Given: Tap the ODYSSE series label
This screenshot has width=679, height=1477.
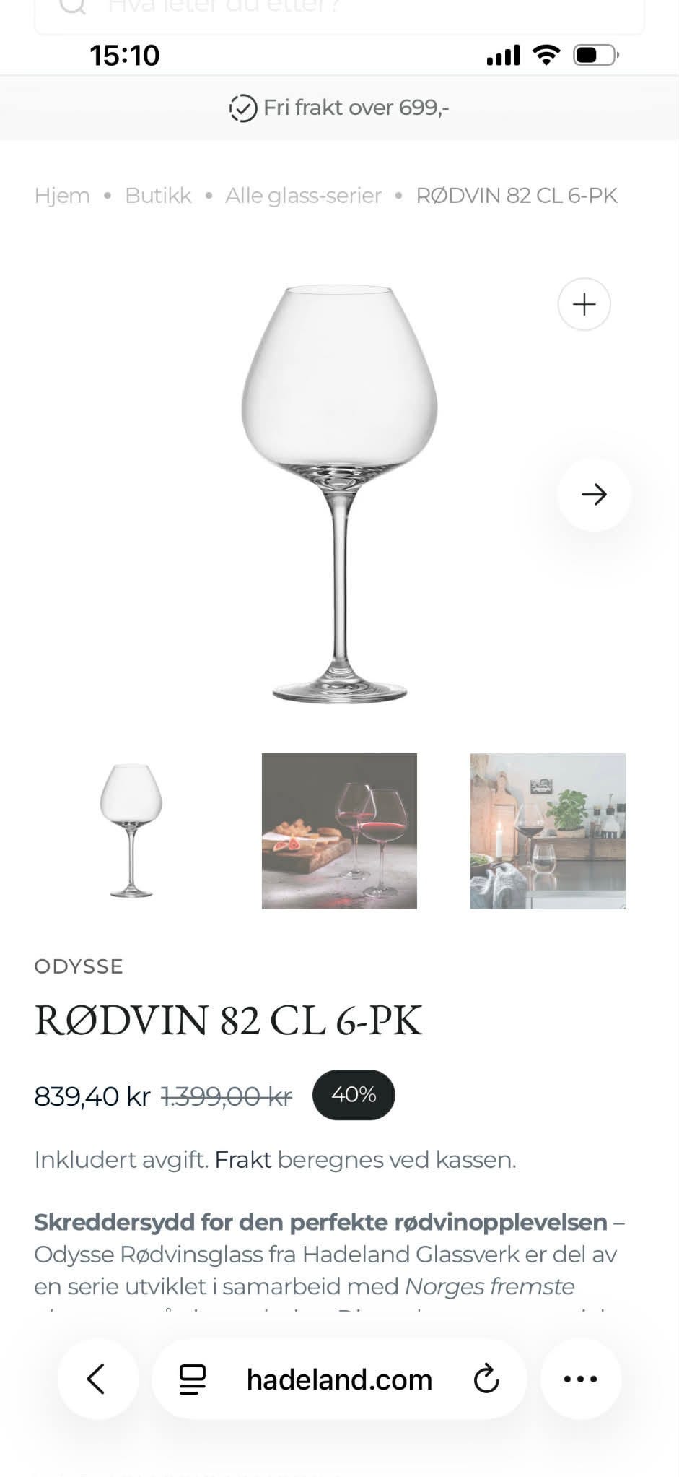Looking at the screenshot, I should (x=79, y=966).
